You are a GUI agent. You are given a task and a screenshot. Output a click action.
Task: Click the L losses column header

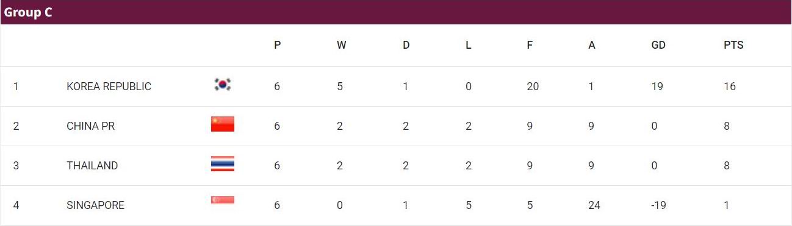tap(468, 45)
